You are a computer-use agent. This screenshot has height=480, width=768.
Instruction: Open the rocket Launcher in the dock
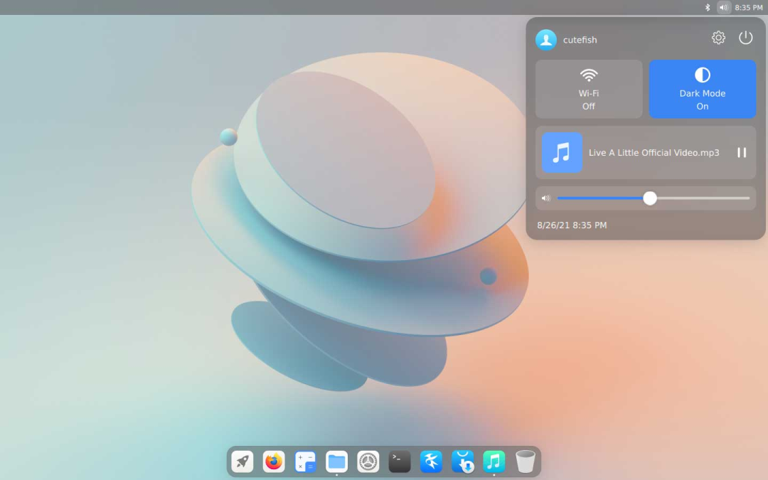tap(242, 462)
